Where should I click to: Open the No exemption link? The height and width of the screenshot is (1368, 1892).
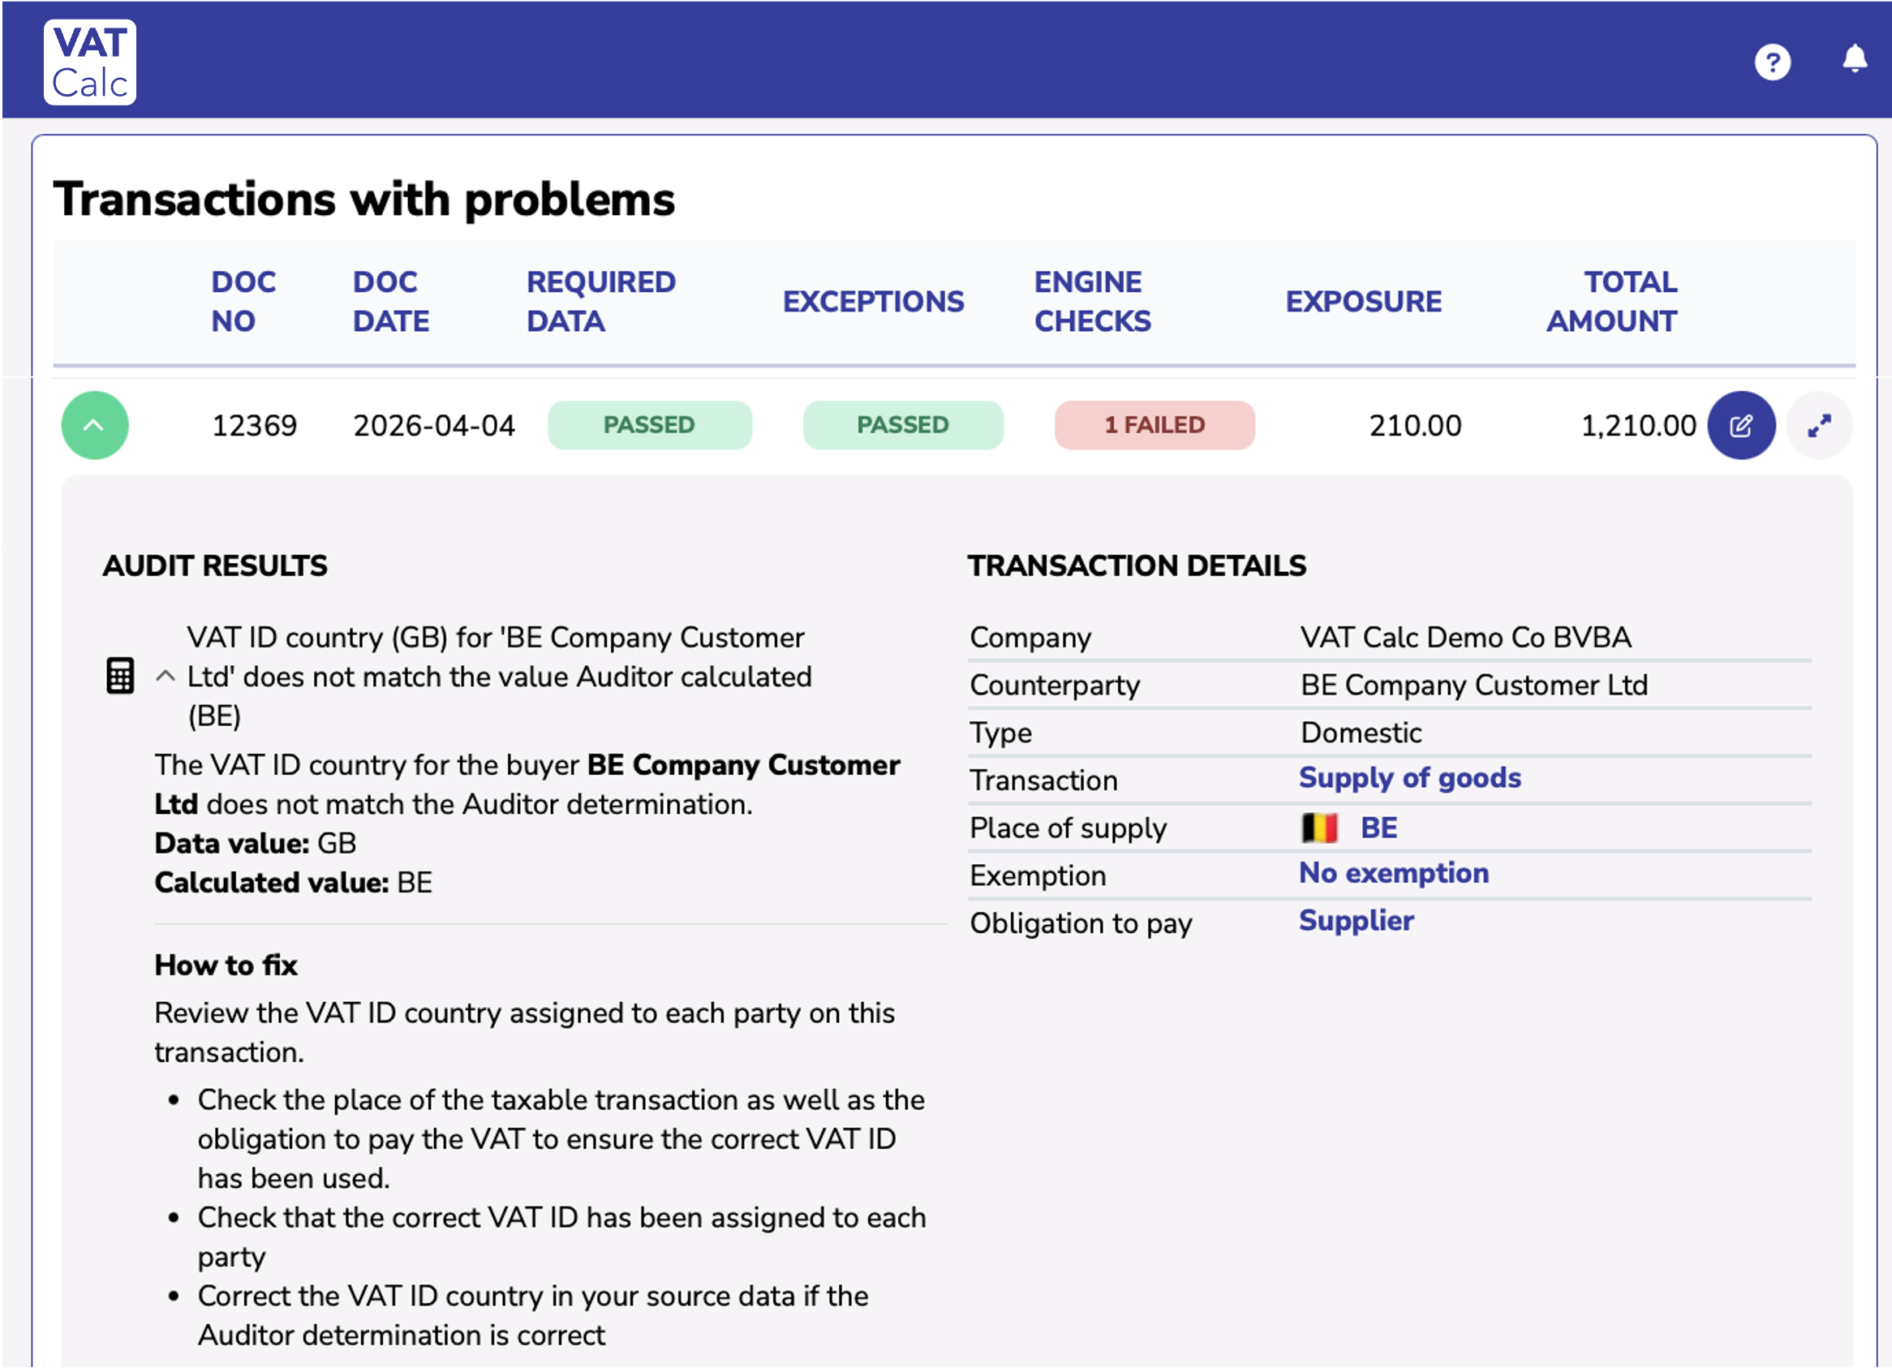pos(1394,872)
